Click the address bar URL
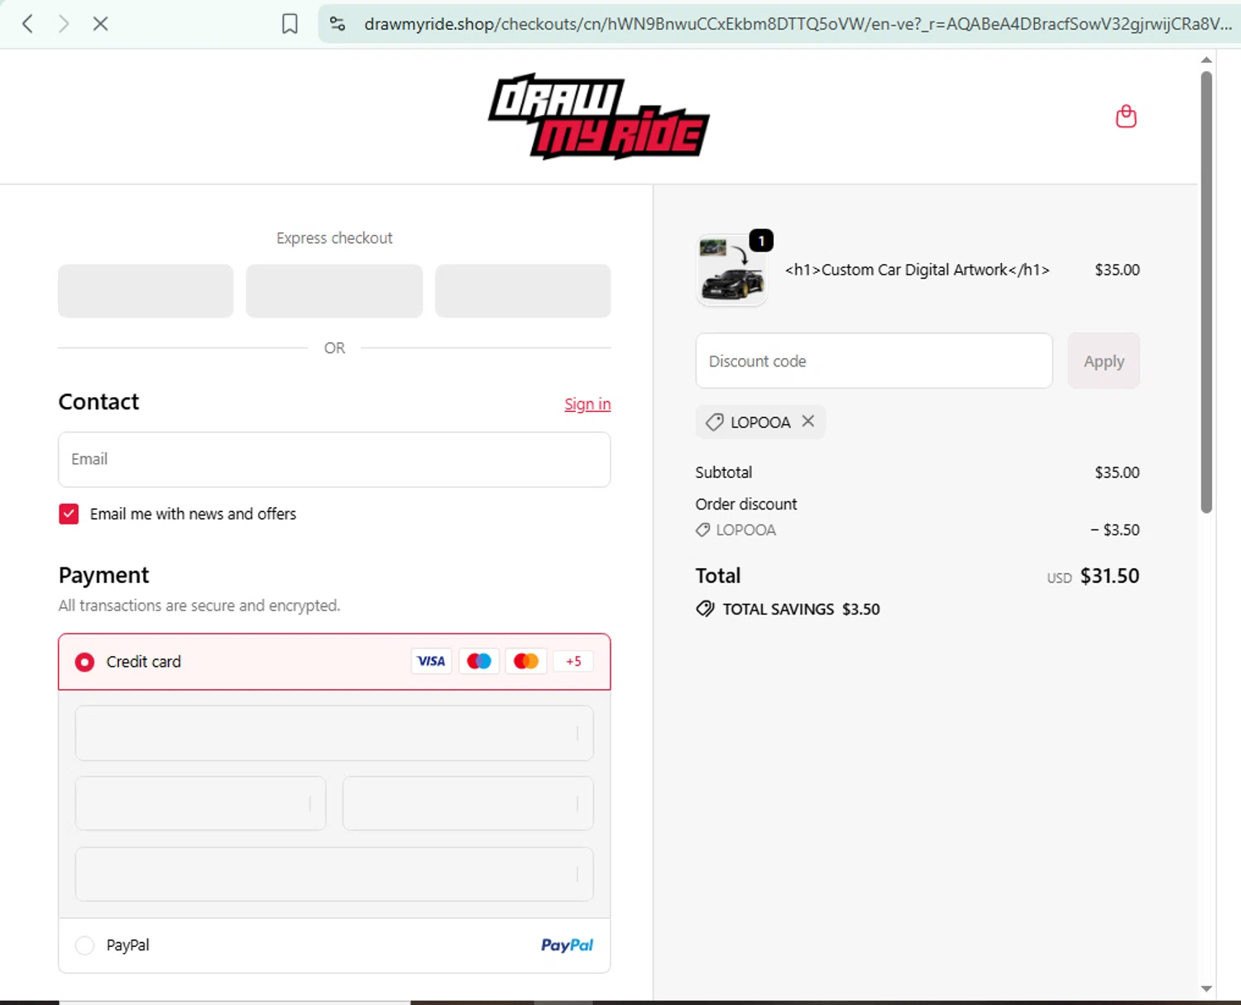Image resolution: width=1241 pixels, height=1005 pixels. [x=798, y=24]
